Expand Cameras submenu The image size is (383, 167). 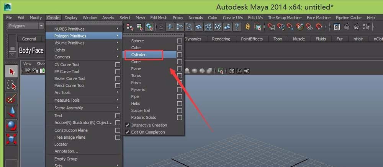pyautogui.click(x=84, y=57)
